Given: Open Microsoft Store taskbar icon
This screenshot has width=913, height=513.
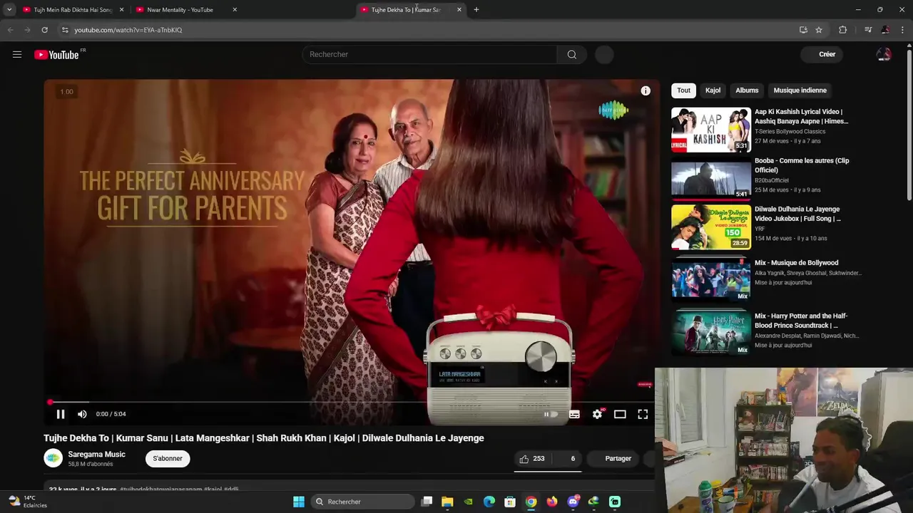Looking at the screenshot, I should tap(510, 502).
